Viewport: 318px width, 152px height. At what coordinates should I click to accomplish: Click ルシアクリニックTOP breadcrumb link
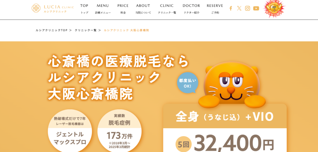(x=52, y=30)
